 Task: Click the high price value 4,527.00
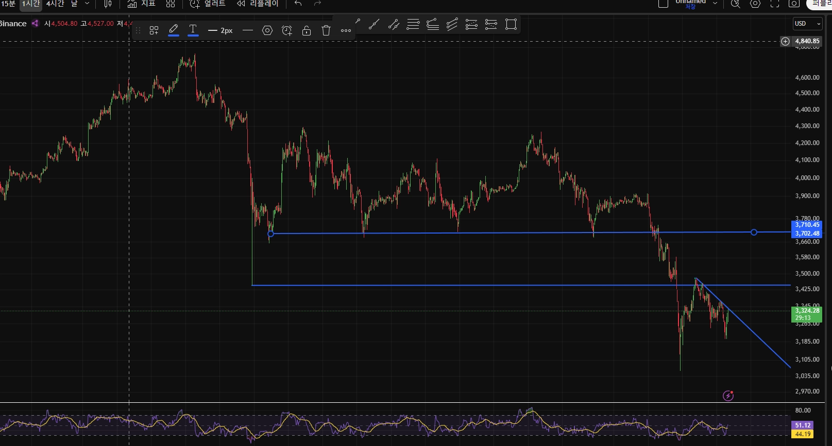coord(100,24)
